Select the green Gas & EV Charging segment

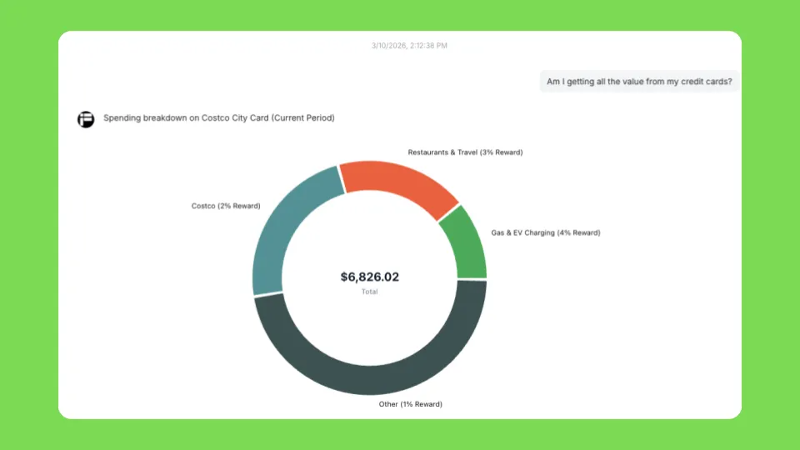(x=467, y=245)
